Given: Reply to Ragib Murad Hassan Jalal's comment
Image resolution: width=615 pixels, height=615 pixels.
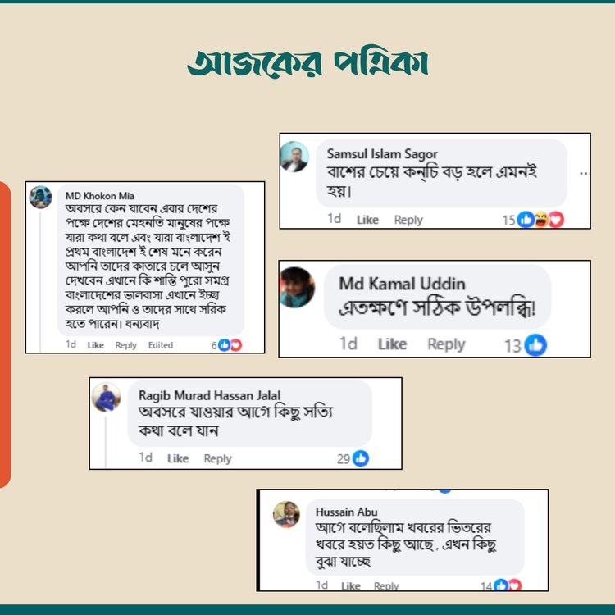Looking at the screenshot, I should click(217, 459).
